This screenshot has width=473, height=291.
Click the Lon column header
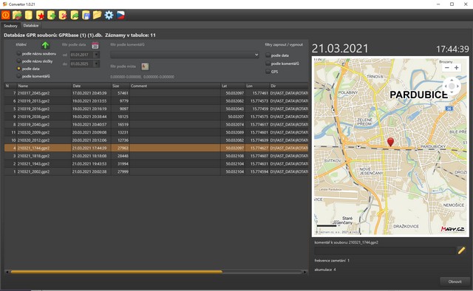coord(257,86)
